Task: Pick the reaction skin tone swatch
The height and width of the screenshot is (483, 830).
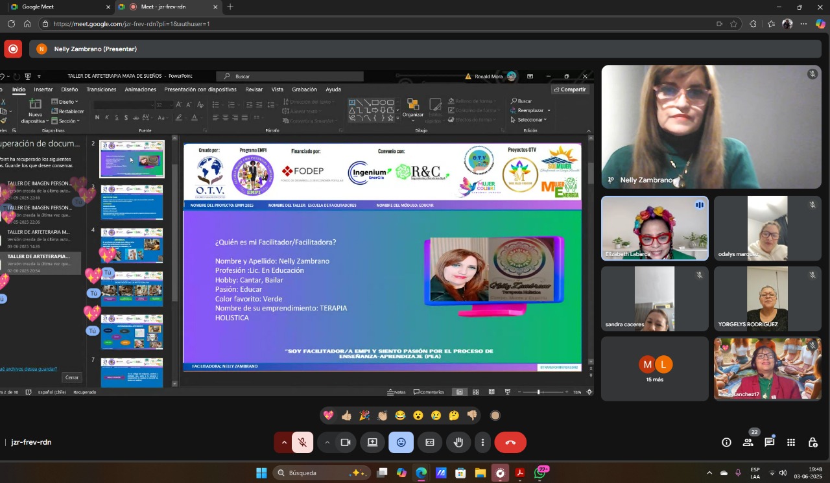Action: (x=495, y=416)
